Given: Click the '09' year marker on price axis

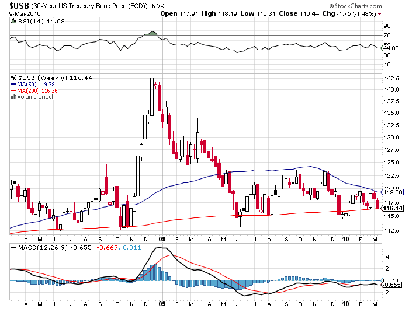Looking at the screenshot, I should [x=161, y=238].
